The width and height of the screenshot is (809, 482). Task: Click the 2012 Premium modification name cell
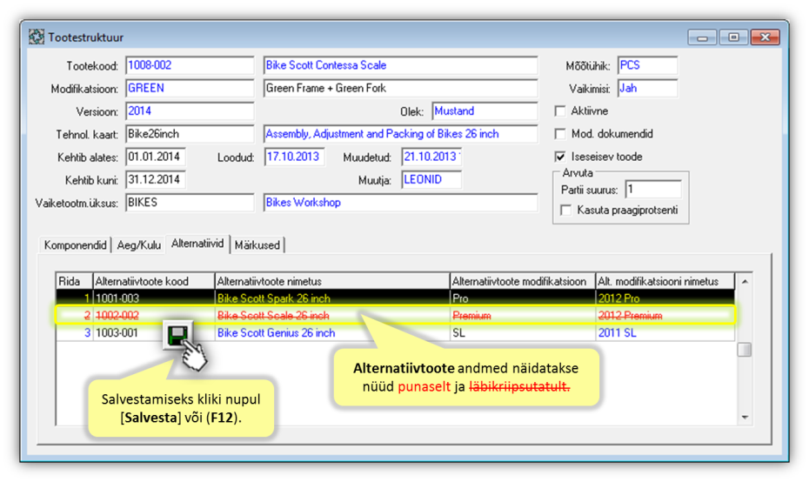click(x=665, y=315)
